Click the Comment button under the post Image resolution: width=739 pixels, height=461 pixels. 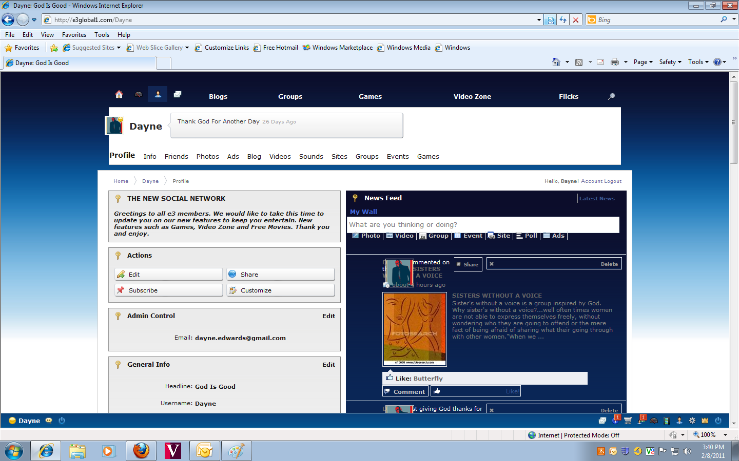point(405,391)
